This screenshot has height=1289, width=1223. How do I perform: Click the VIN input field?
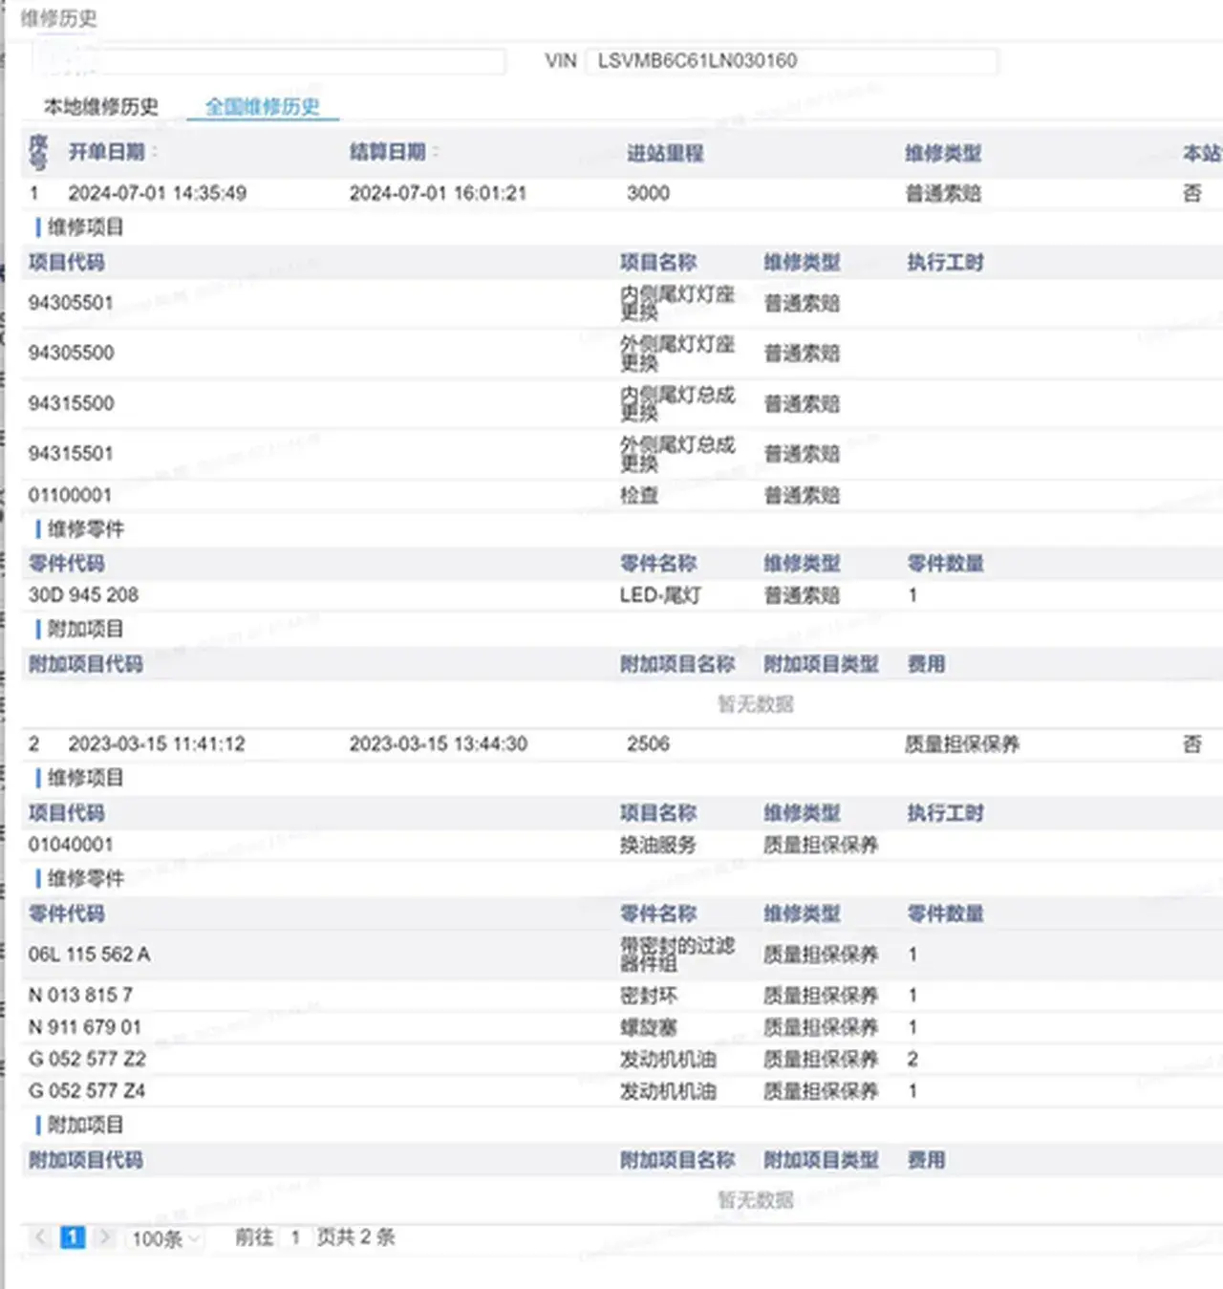pyautogui.click(x=791, y=61)
